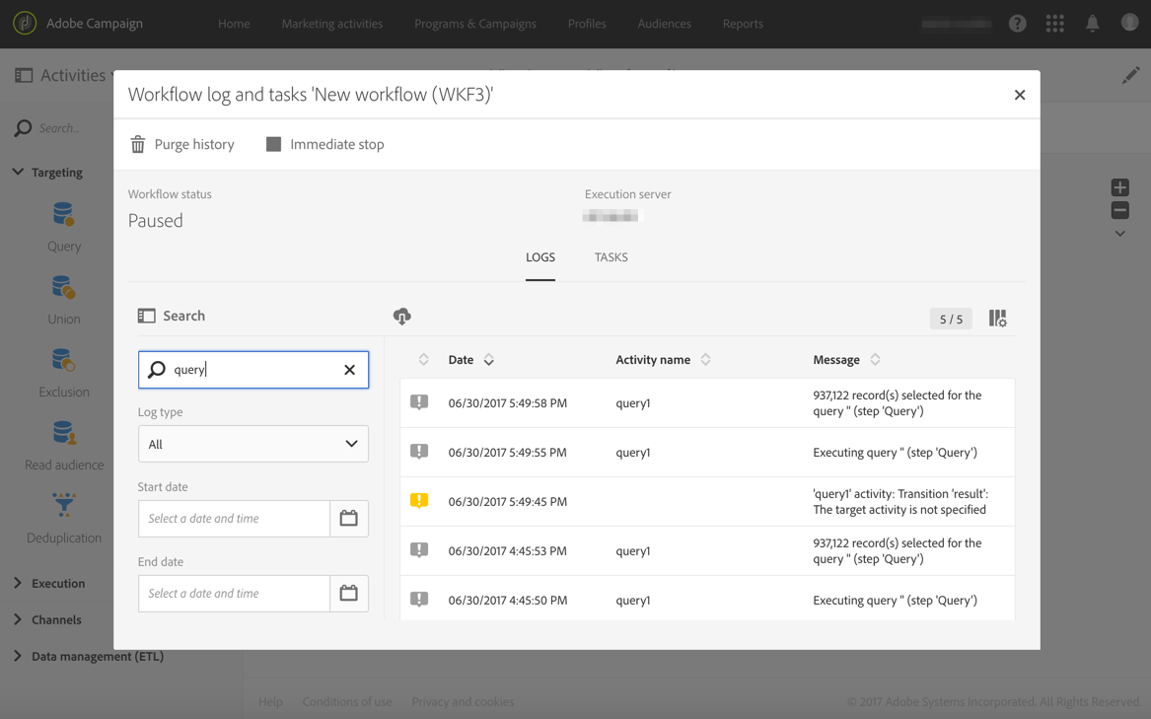Open the Reports menu
The height and width of the screenshot is (719, 1151).
[742, 24]
